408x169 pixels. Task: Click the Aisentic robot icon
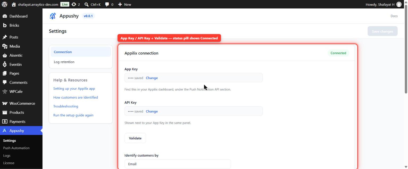[x=5, y=55]
